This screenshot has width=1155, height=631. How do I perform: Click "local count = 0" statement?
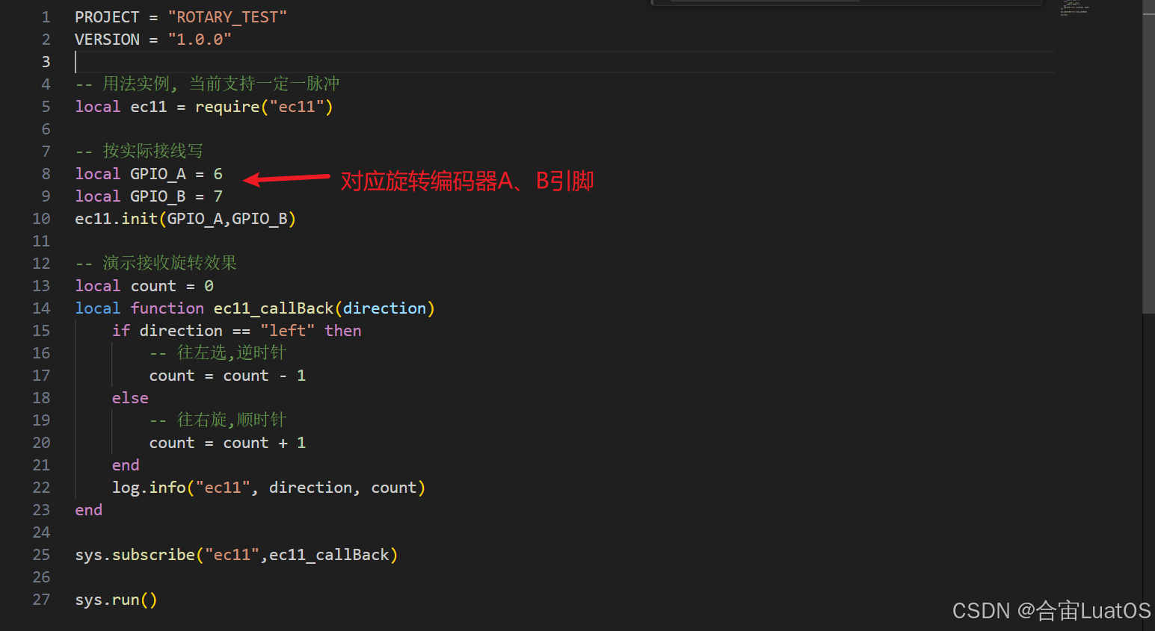[x=144, y=286]
